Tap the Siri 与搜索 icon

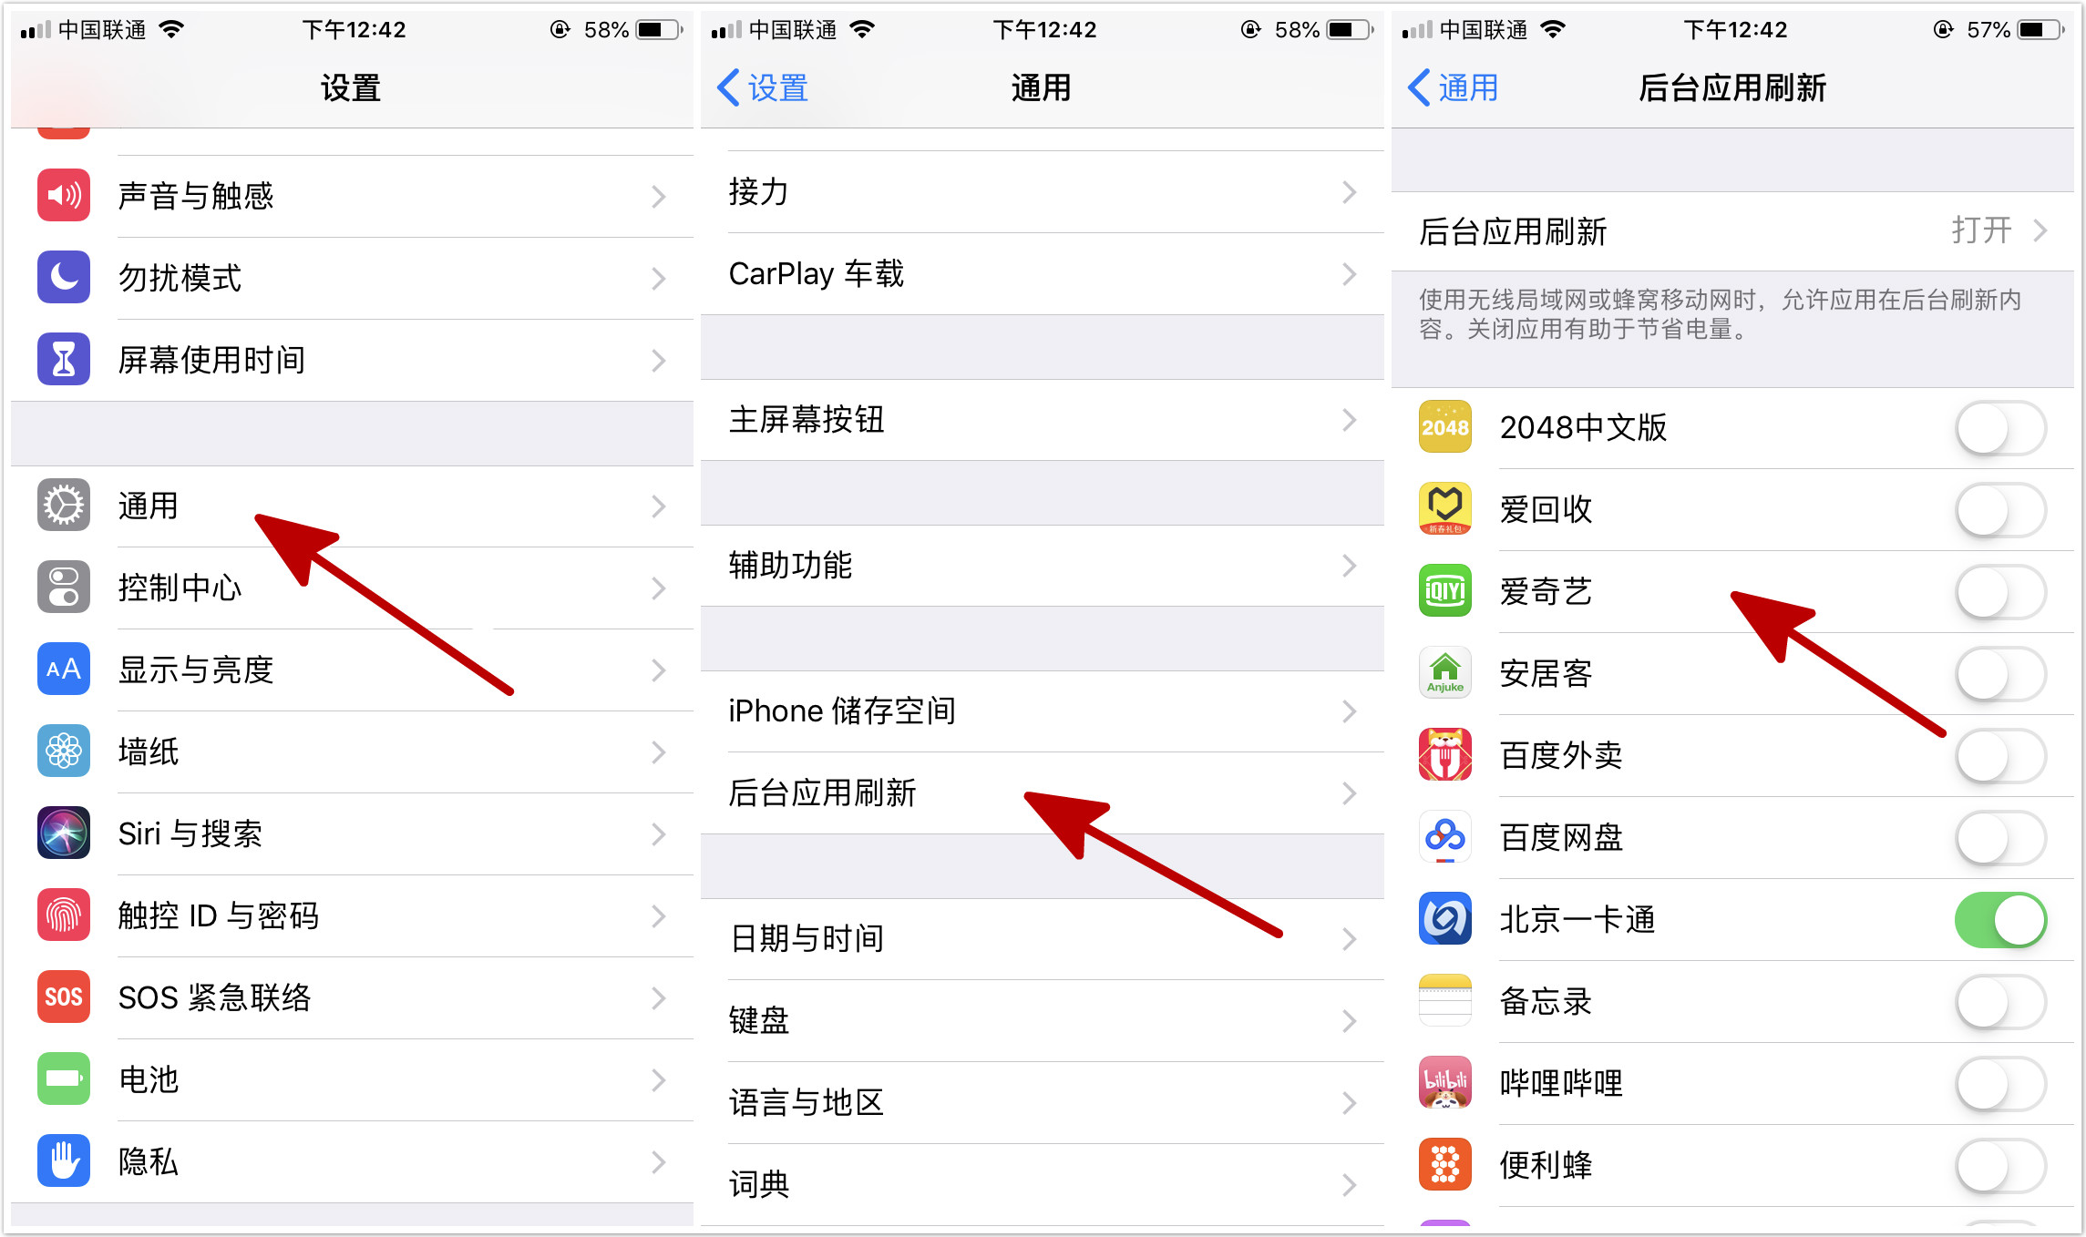coord(63,833)
